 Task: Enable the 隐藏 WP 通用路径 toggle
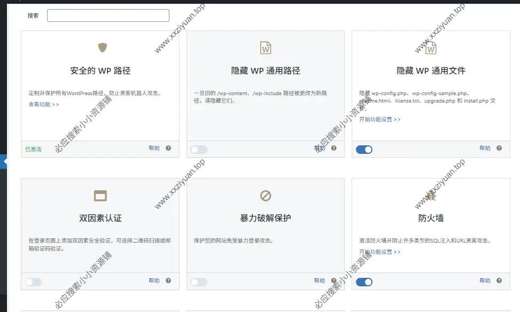(x=199, y=150)
